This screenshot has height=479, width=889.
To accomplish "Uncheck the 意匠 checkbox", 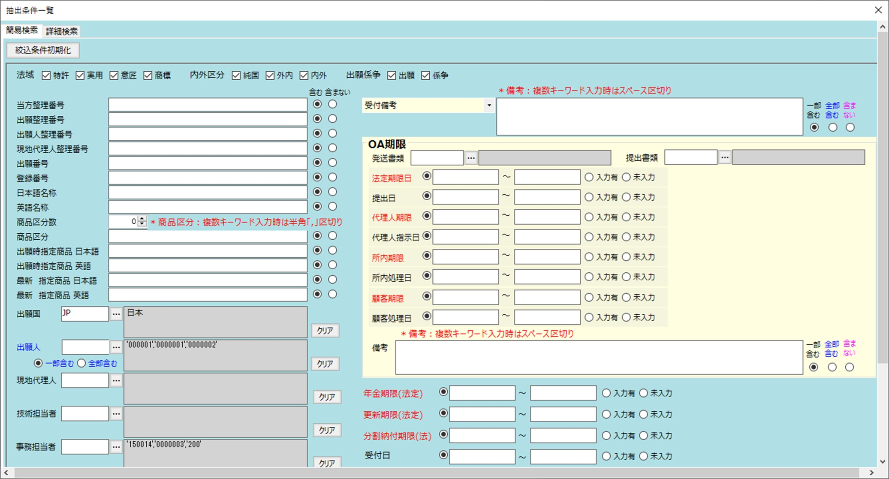I will [x=114, y=75].
